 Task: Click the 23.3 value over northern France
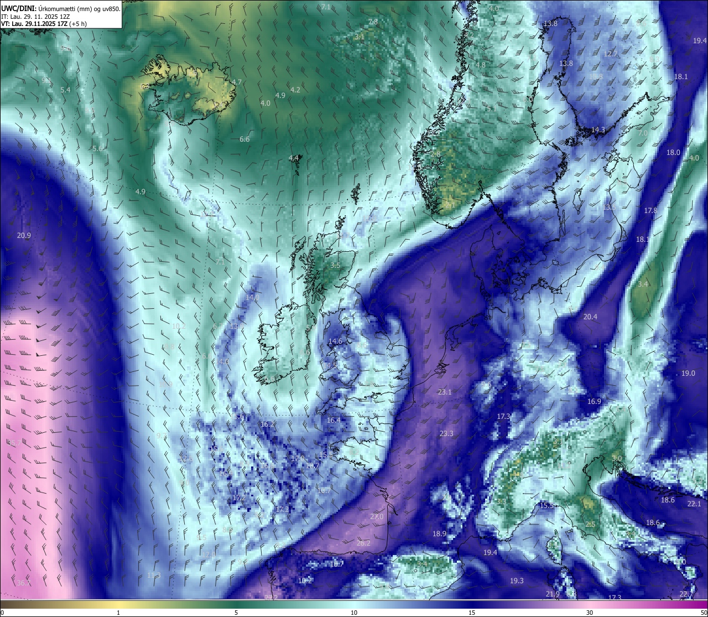(446, 433)
